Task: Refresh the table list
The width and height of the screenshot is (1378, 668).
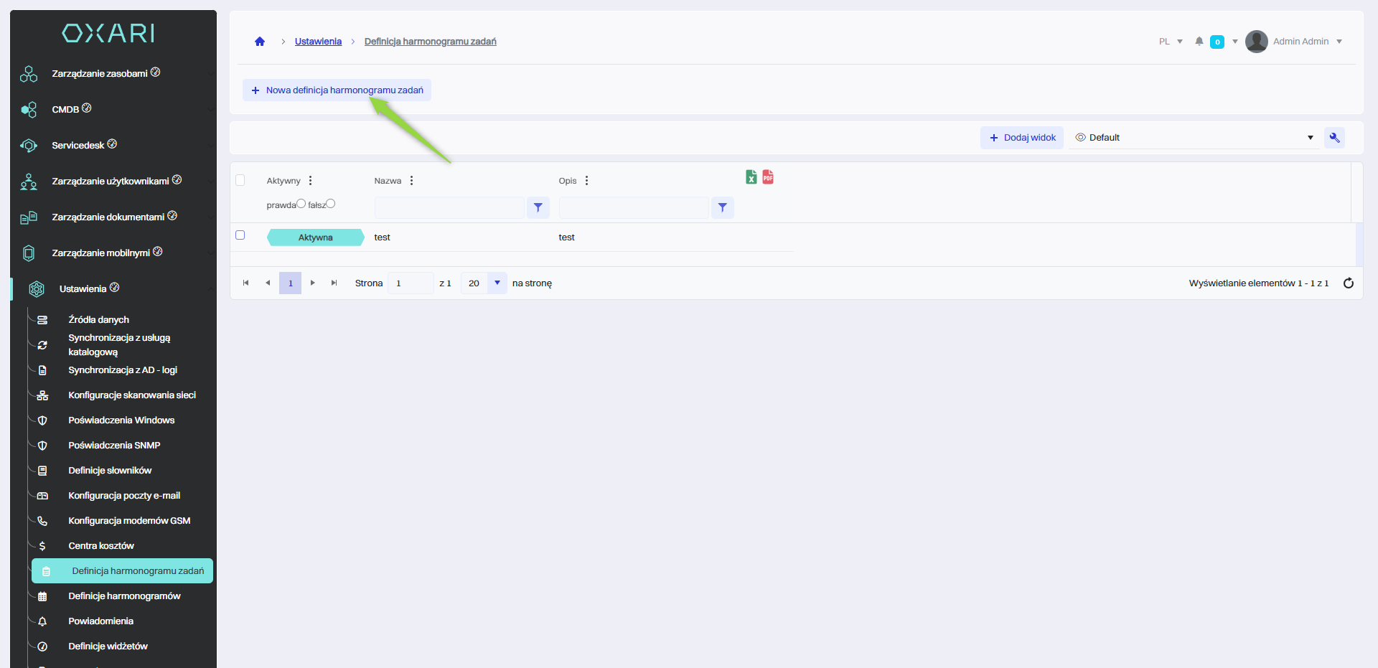Action: point(1348,283)
